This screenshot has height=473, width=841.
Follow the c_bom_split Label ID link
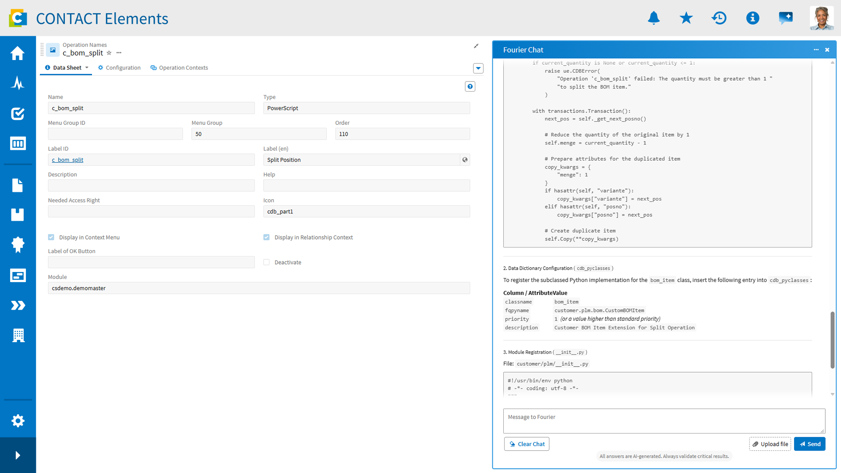(x=67, y=160)
